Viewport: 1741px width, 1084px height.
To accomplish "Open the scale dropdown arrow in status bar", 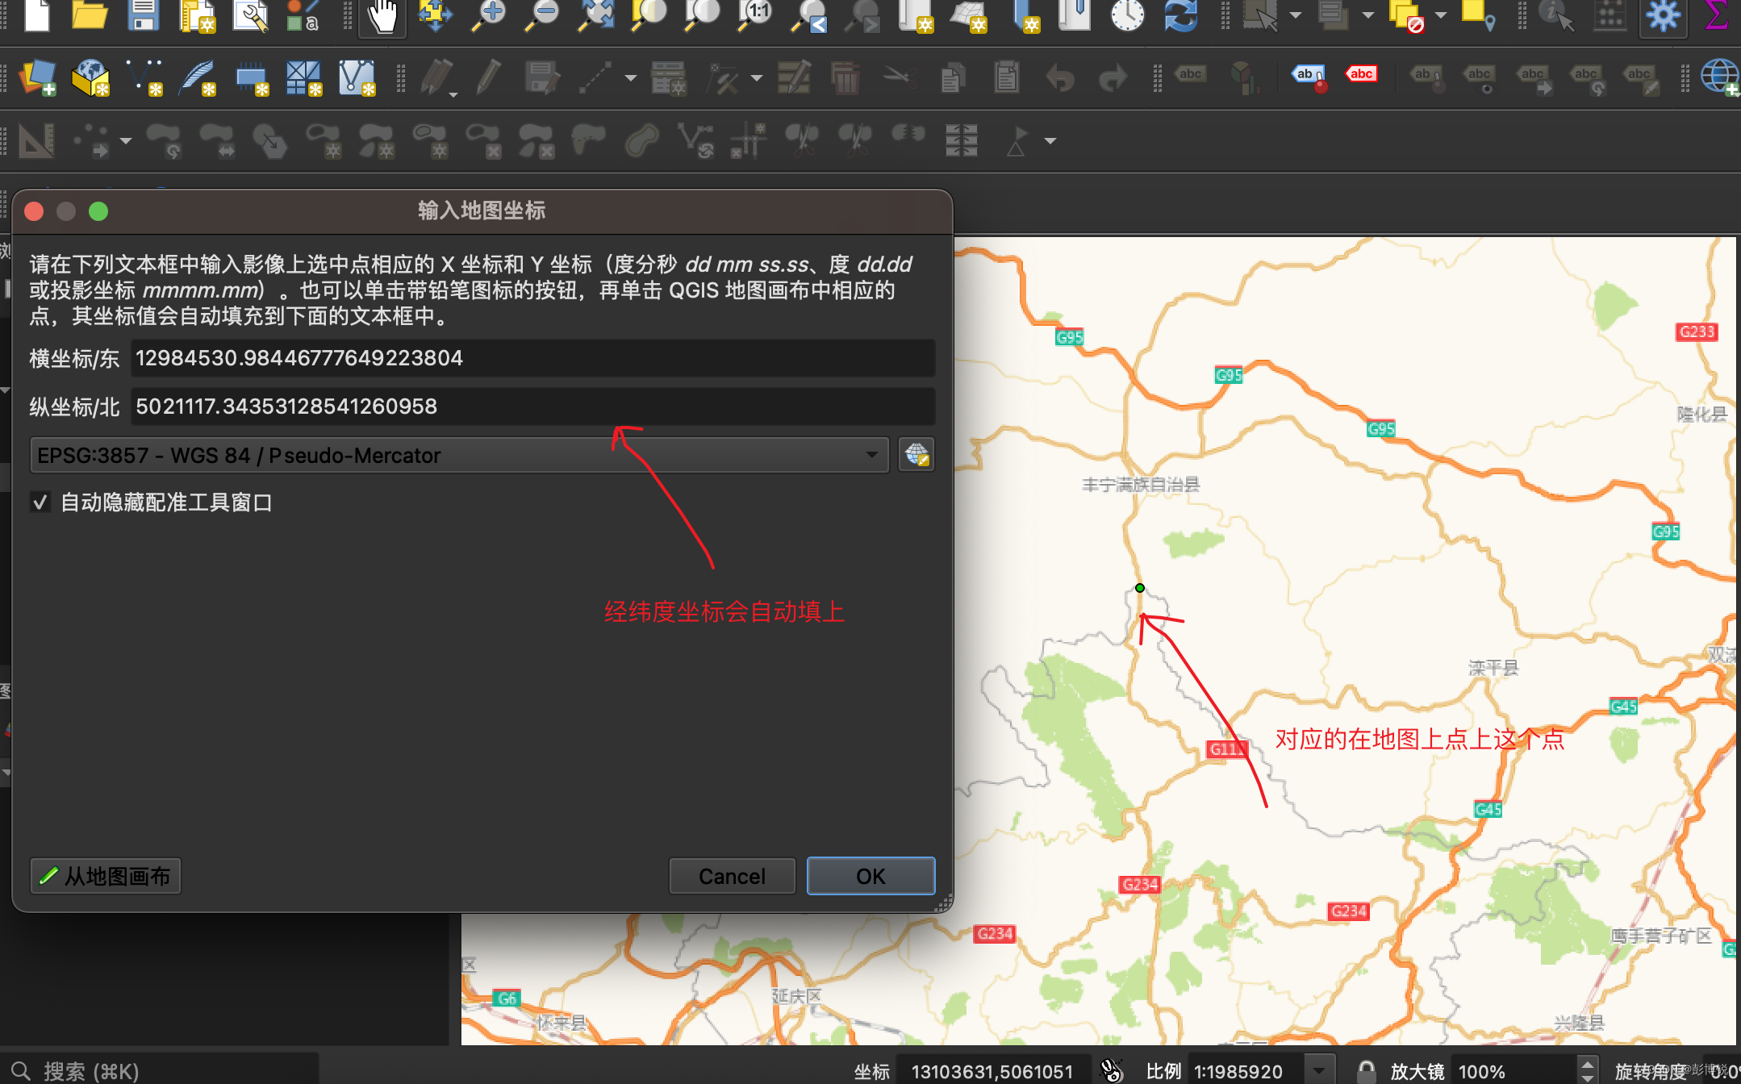I will [x=1318, y=1071].
